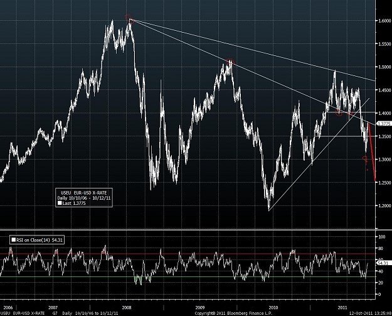
Task: Click the 100 label on the RSI axis
Action: click(382, 237)
